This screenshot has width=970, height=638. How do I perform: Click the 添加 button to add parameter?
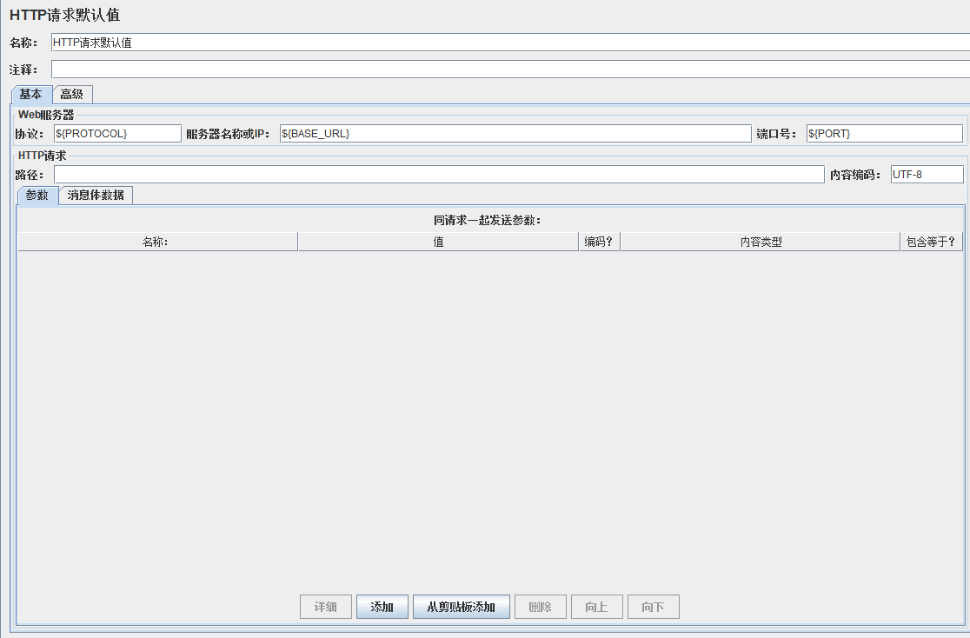pyautogui.click(x=382, y=606)
